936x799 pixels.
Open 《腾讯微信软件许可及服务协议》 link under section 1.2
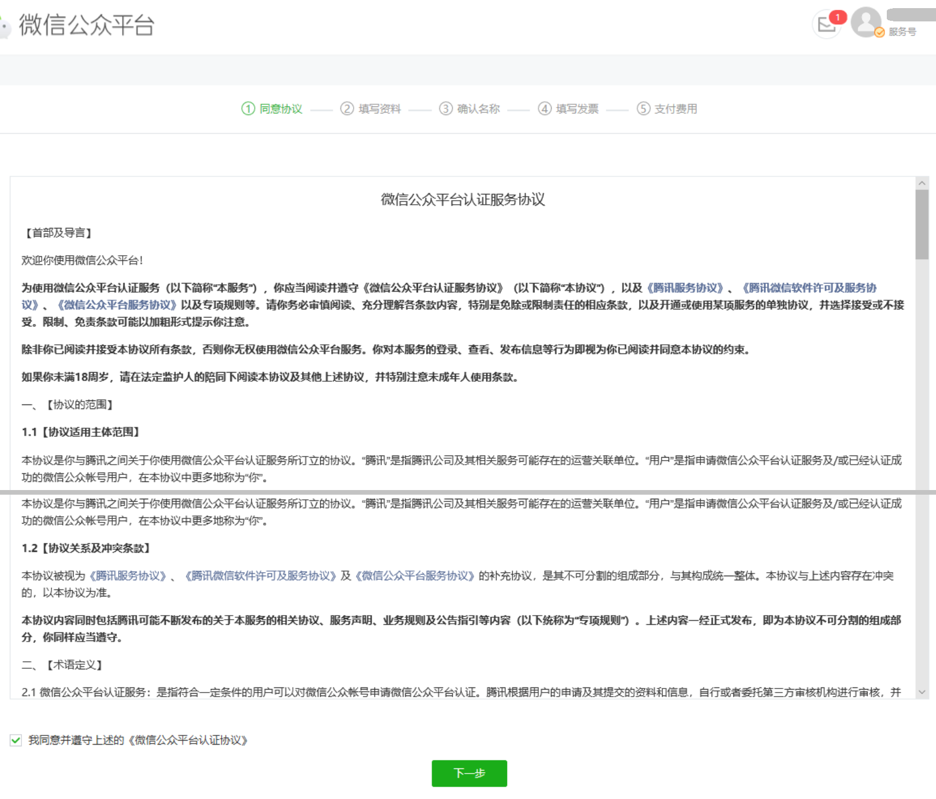[260, 576]
